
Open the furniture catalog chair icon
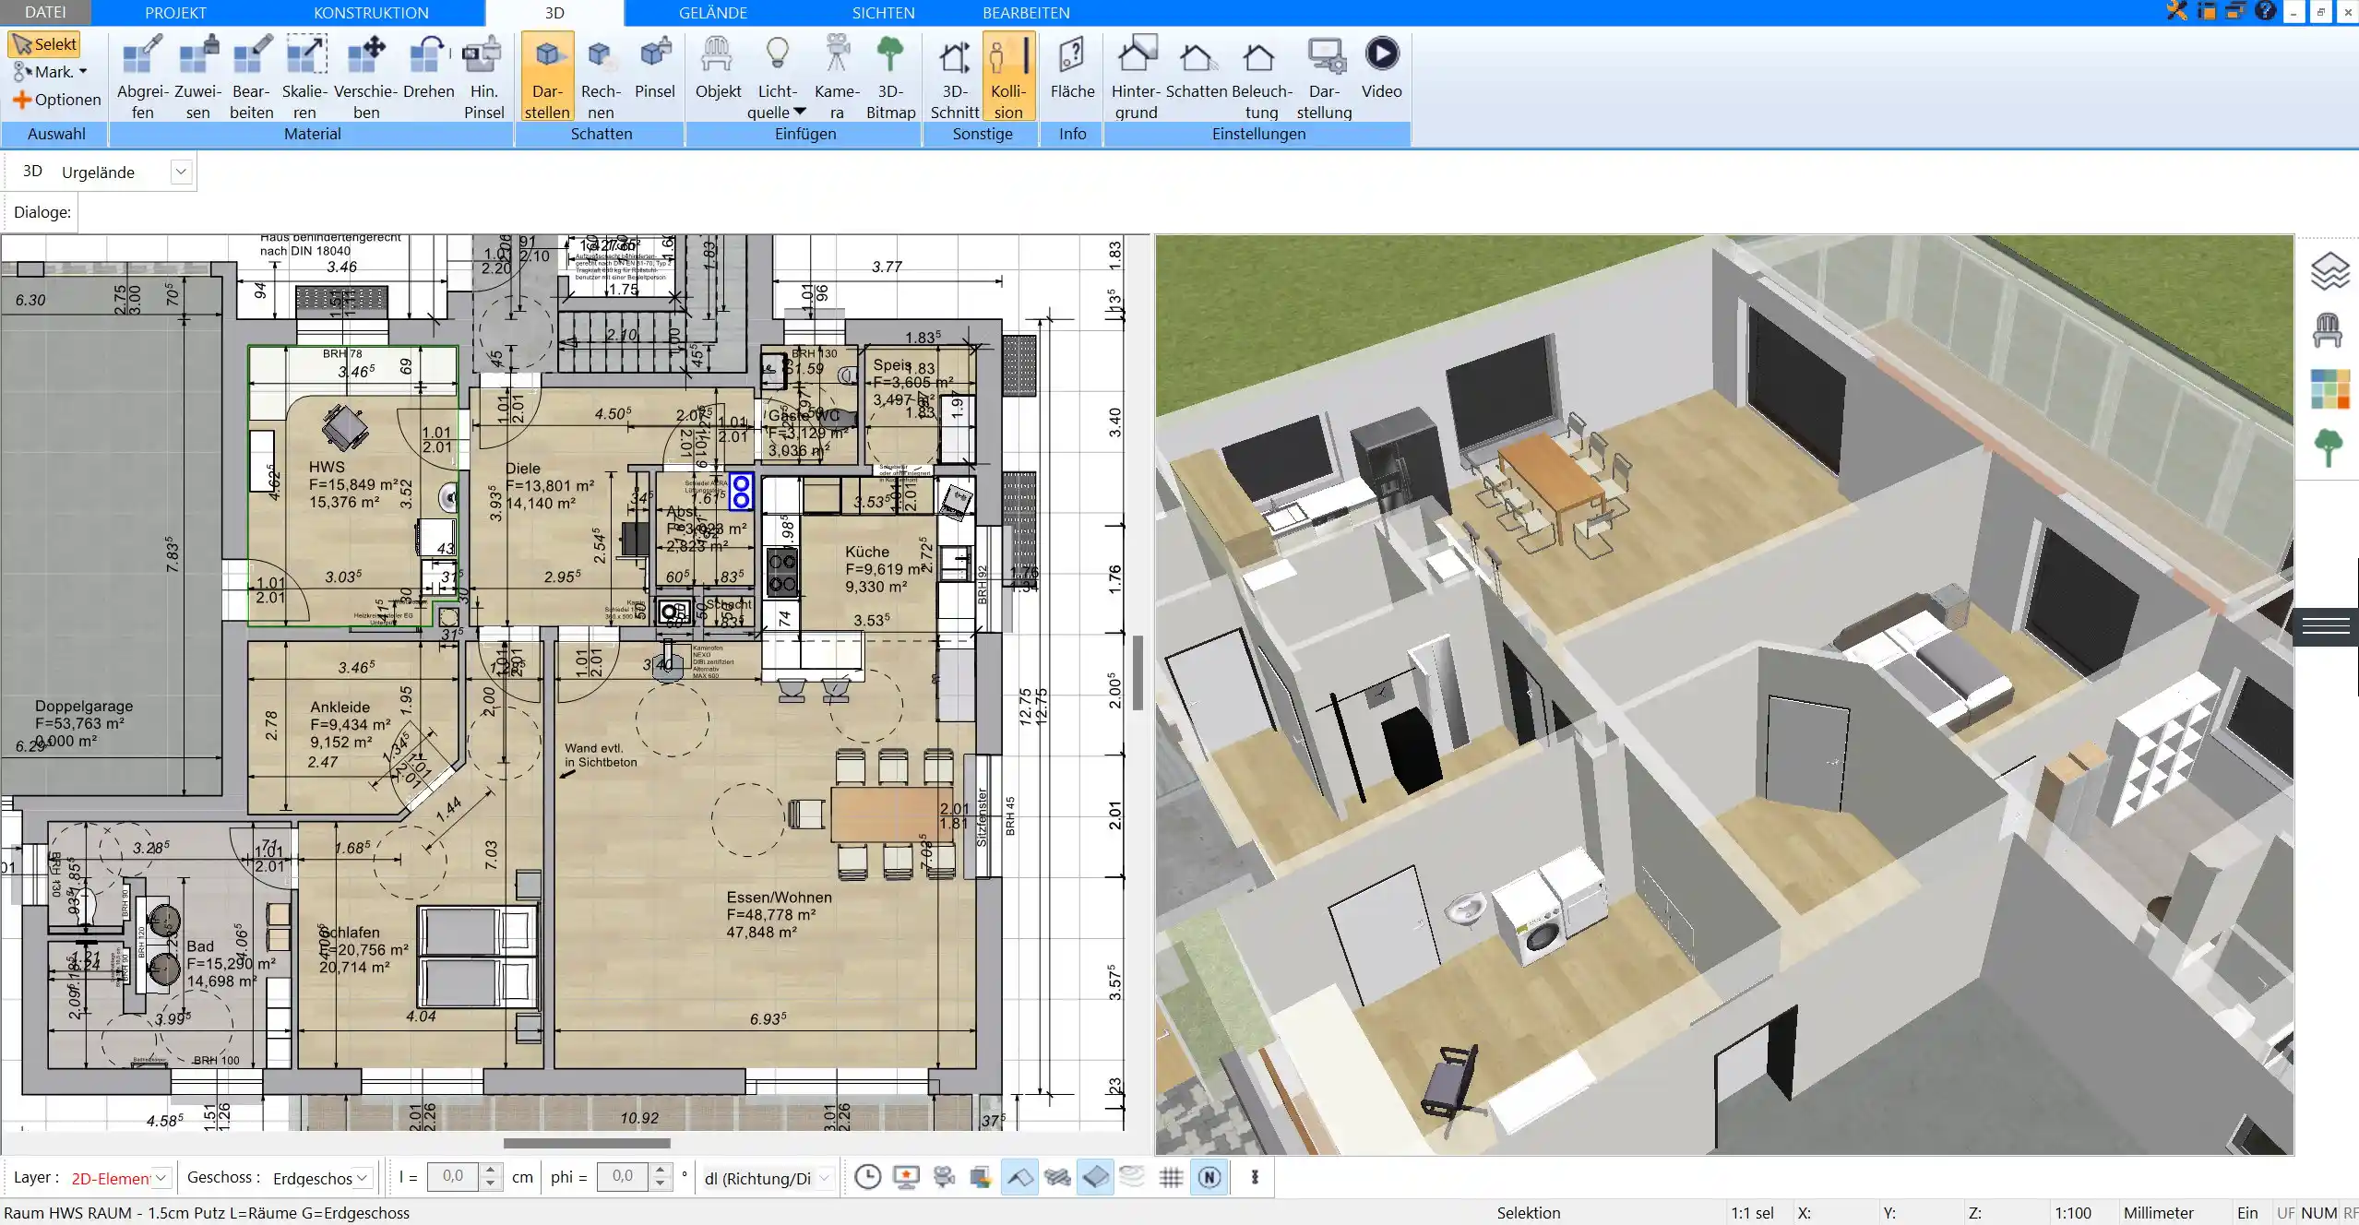tap(2328, 329)
